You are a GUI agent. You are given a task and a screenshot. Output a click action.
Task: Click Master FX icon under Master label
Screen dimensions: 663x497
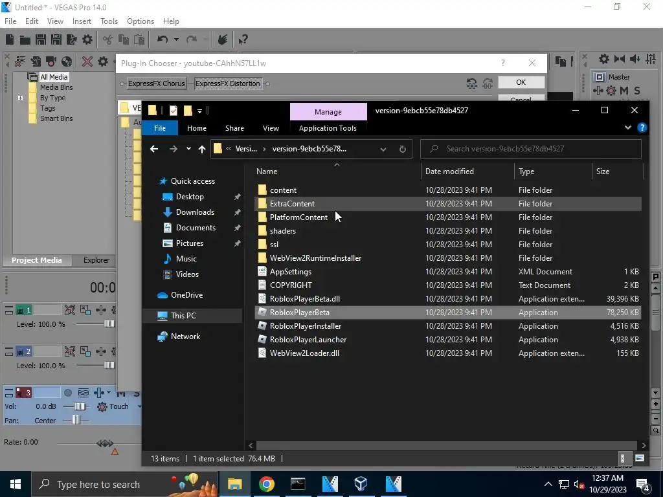[x=598, y=91]
